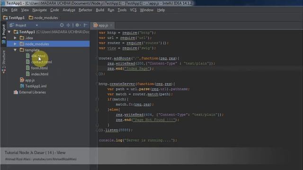Click the match.fn(req,res) code line

coord(134,104)
